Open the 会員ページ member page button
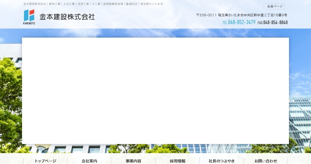 [x=274, y=6]
